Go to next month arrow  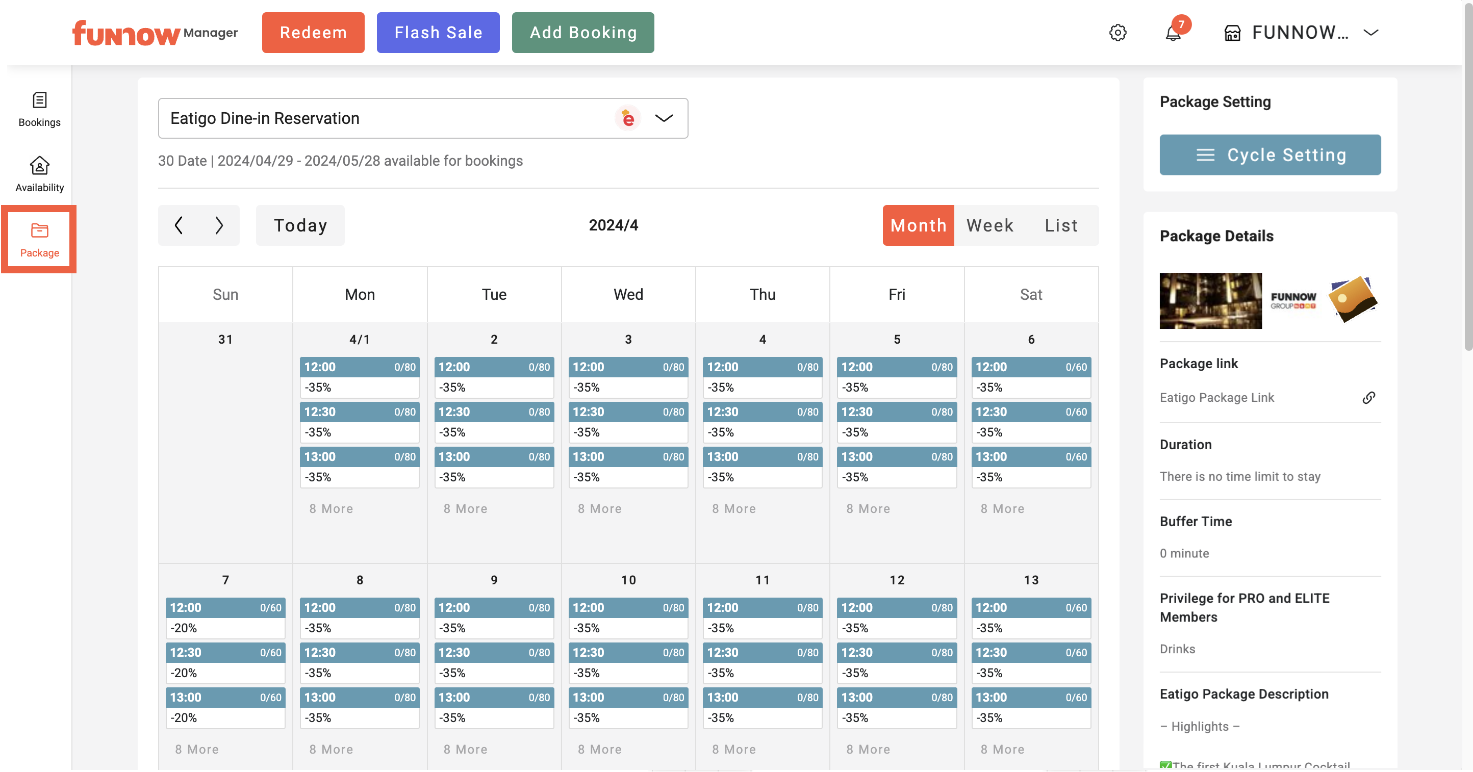(x=218, y=225)
